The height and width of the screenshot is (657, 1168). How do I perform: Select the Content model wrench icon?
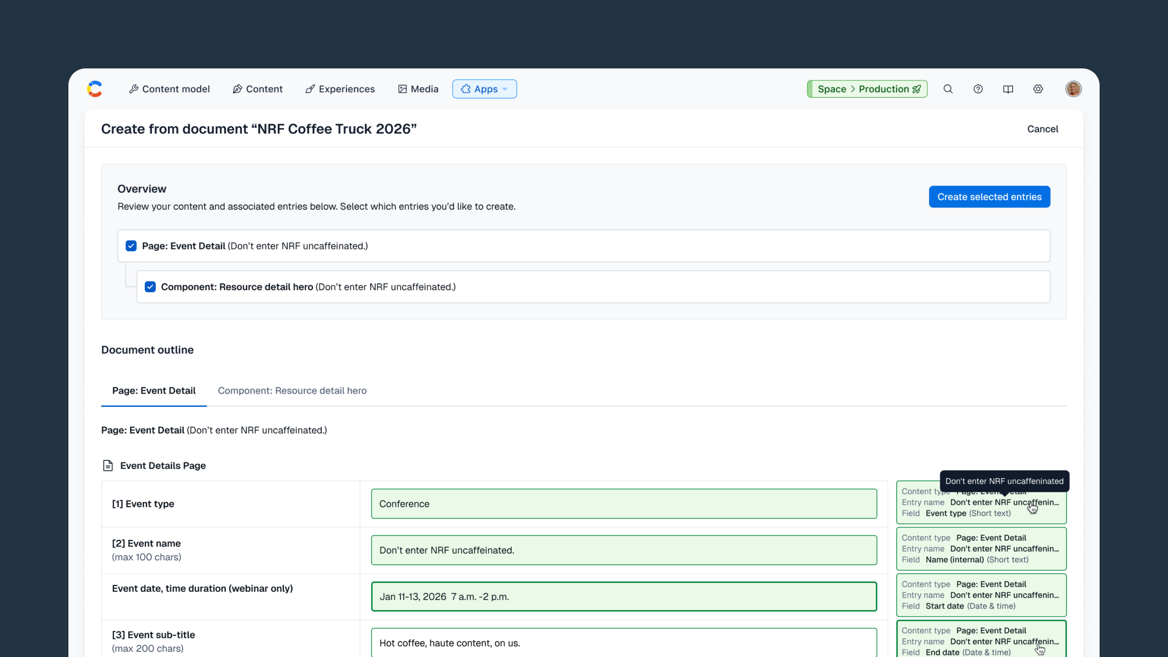135,89
